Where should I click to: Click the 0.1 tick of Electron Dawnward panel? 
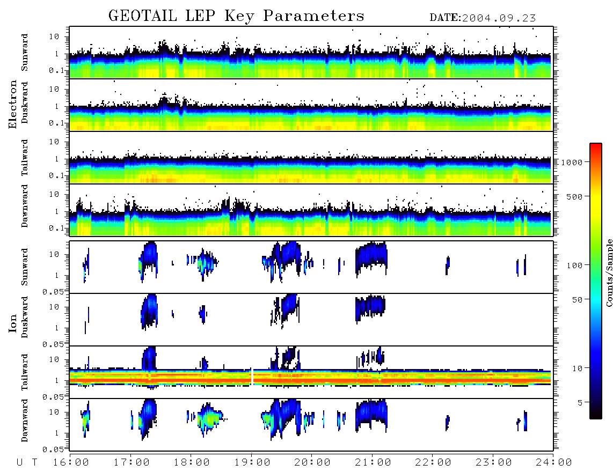[56, 228]
